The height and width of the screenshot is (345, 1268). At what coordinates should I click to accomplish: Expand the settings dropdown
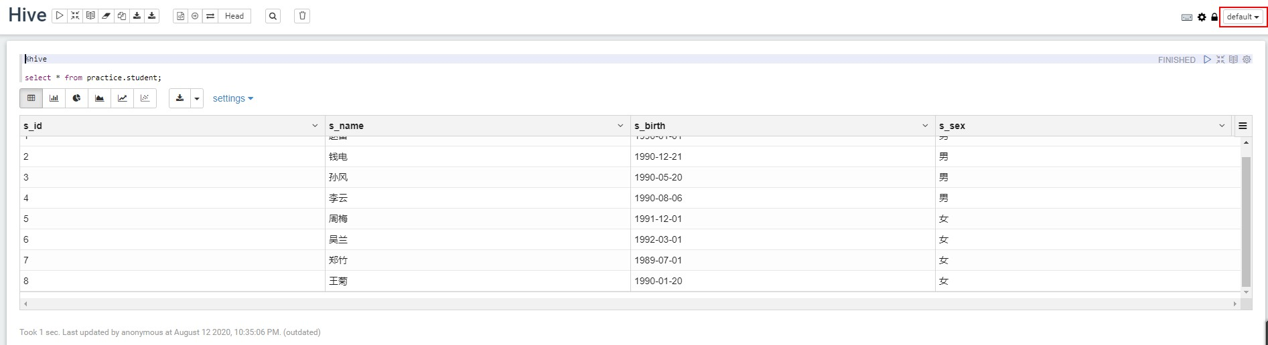pyautogui.click(x=232, y=98)
